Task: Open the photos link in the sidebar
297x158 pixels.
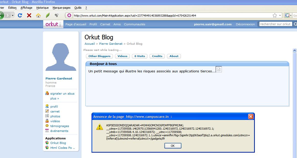Action: tap(55, 116)
